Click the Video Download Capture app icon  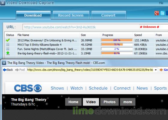point(3,3)
